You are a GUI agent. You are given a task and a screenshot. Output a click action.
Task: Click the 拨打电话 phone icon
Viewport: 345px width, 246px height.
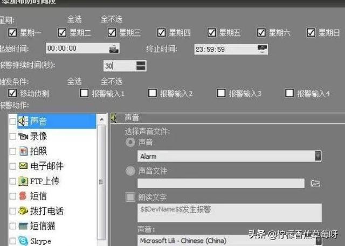[23, 212]
